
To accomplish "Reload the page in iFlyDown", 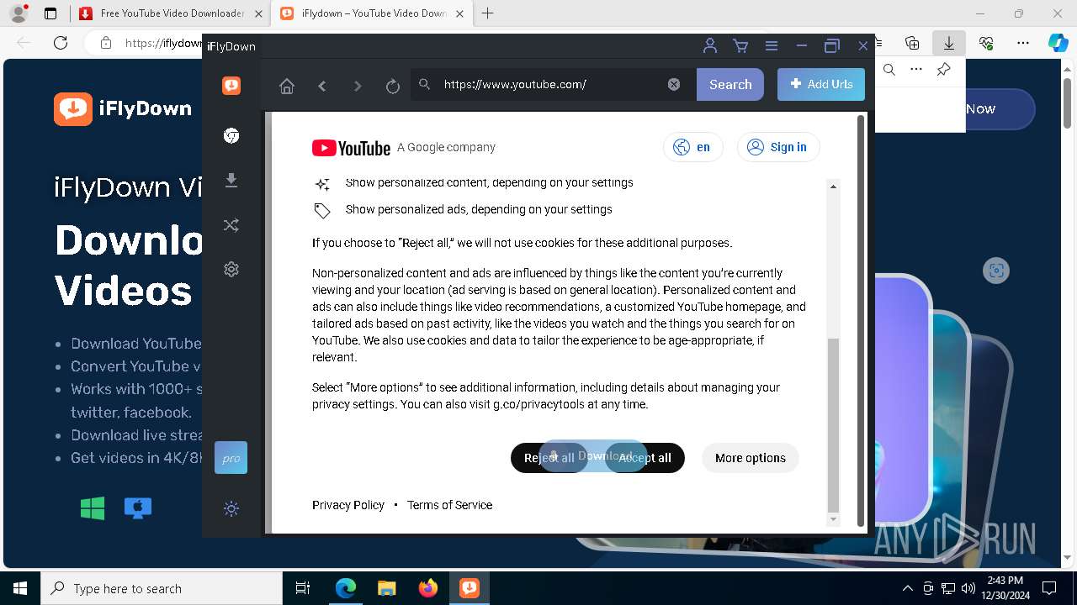I will pyautogui.click(x=392, y=85).
